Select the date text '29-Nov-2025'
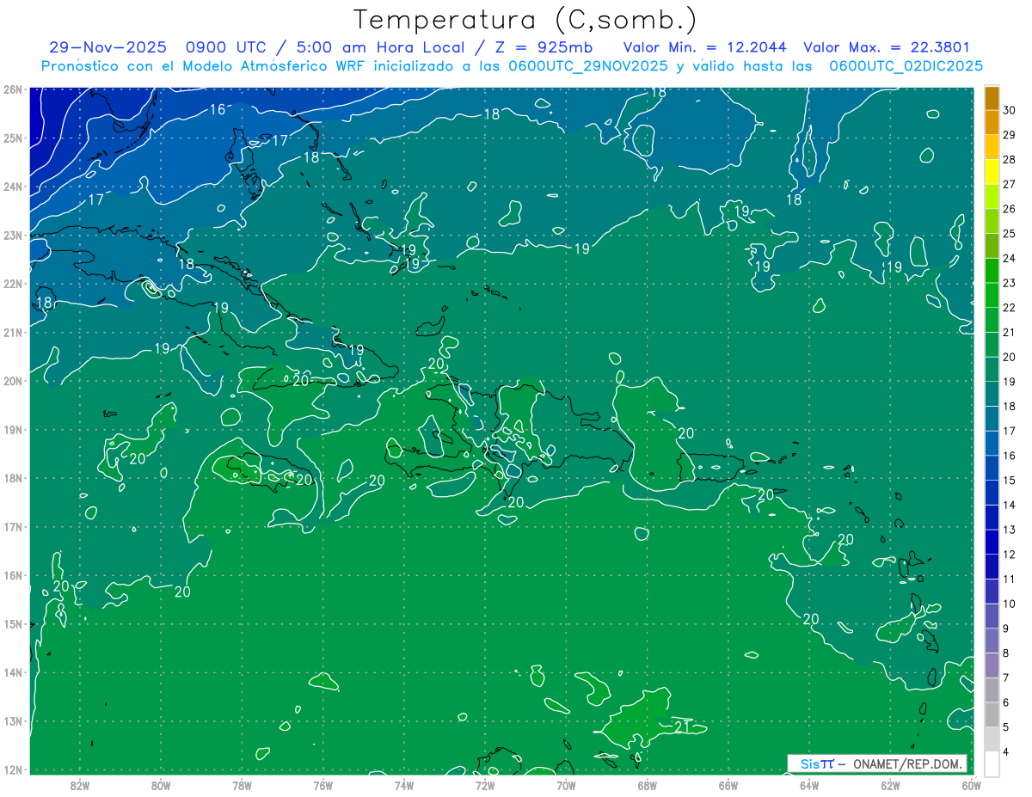The width and height of the screenshot is (1032, 797). pyautogui.click(x=107, y=48)
